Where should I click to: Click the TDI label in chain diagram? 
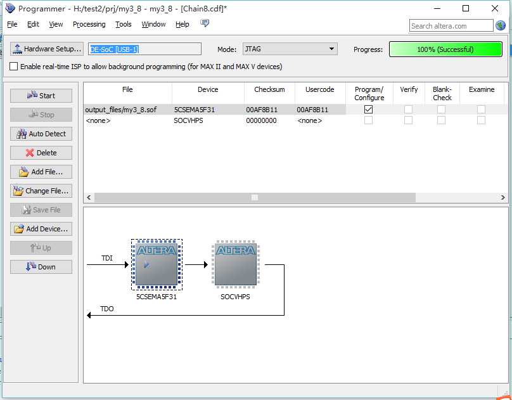pos(107,258)
